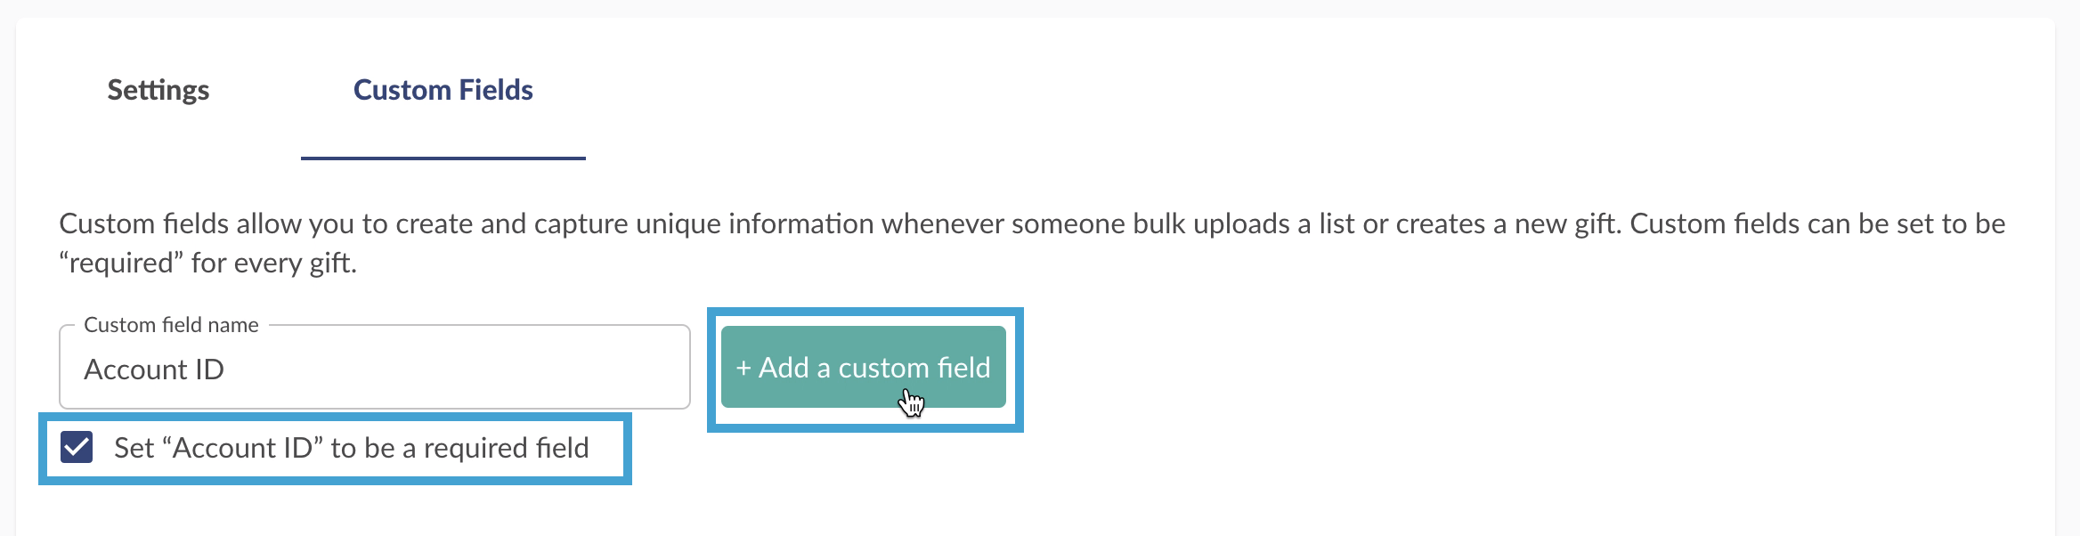Click the checkmark icon beside Account ID option
Image resolution: width=2080 pixels, height=536 pixels.
pyautogui.click(x=77, y=447)
